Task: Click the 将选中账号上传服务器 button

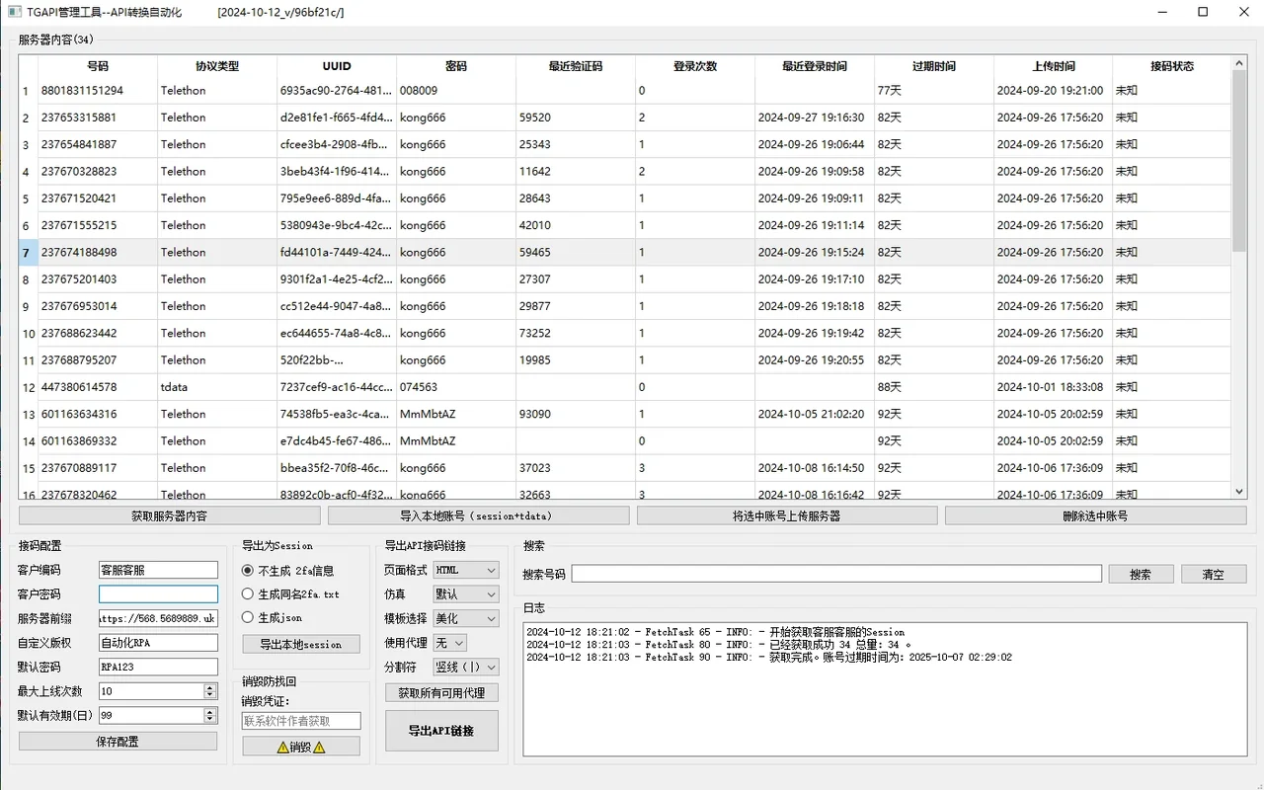Action: click(787, 515)
